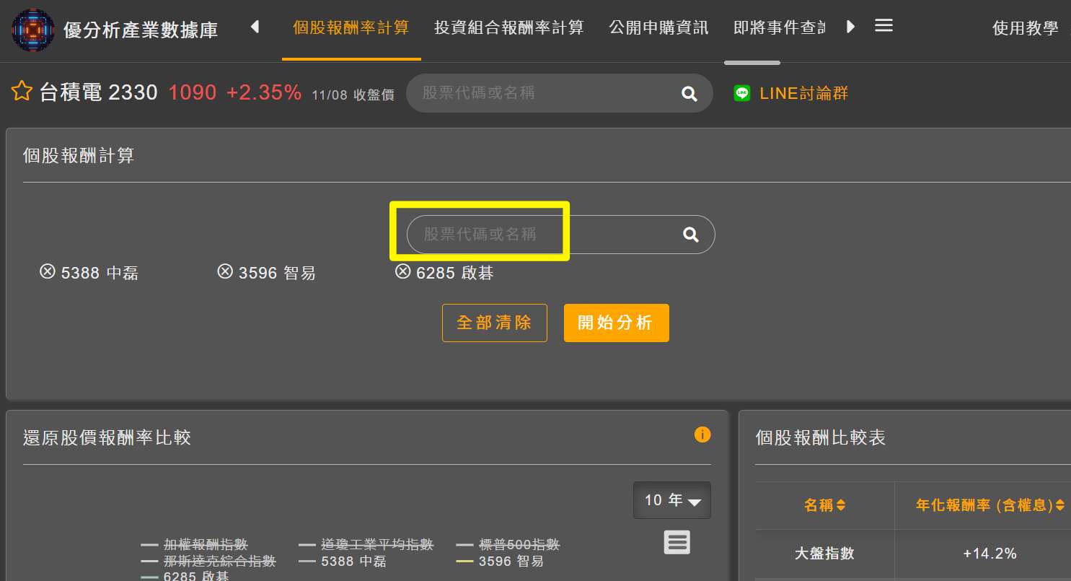Toggle the 道瓊工業平均指數 legend series

(366, 545)
